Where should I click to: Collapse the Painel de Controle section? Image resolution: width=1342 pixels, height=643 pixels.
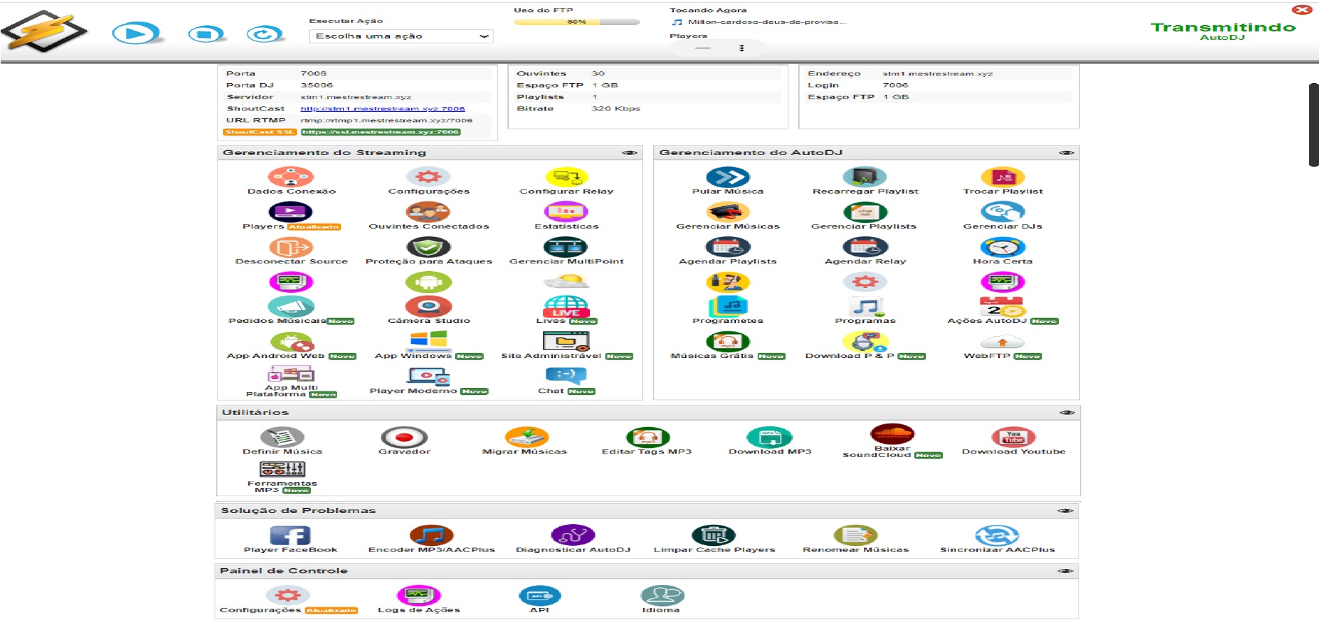tap(1065, 571)
